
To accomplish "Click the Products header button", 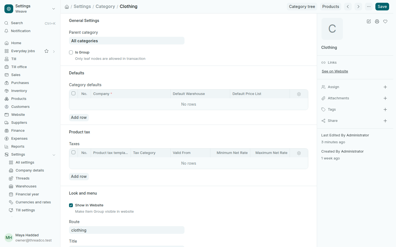I will pyautogui.click(x=331, y=7).
